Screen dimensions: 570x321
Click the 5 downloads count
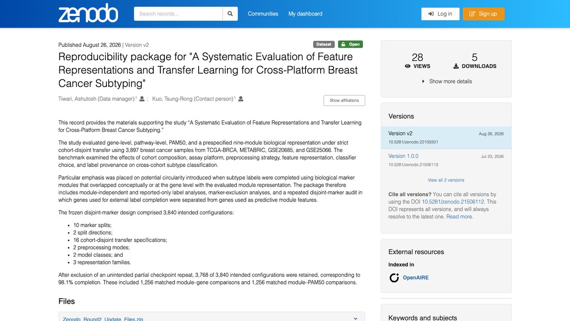pyautogui.click(x=475, y=58)
